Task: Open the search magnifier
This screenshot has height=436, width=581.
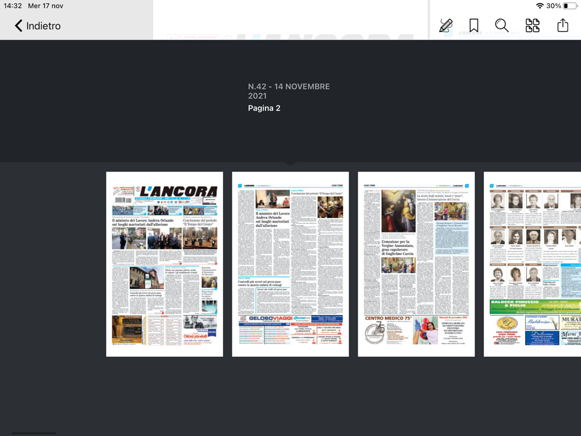Action: click(502, 26)
